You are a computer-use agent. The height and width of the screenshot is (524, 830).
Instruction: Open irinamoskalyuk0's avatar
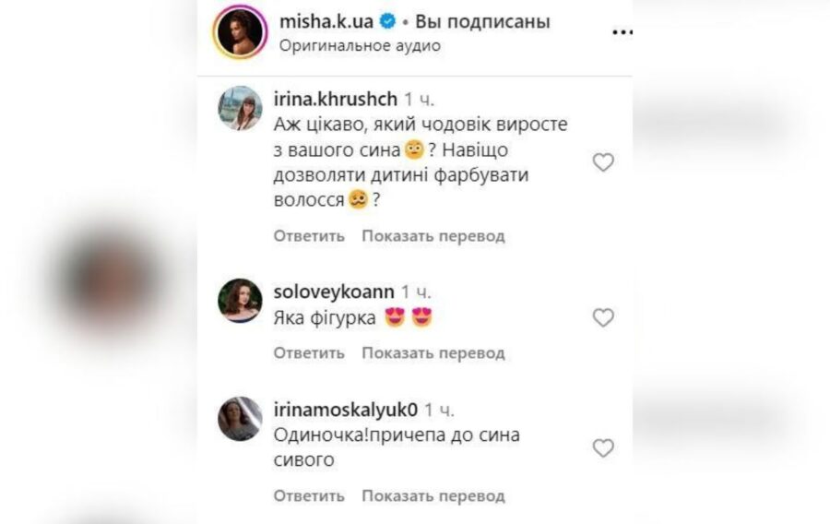[x=240, y=419]
